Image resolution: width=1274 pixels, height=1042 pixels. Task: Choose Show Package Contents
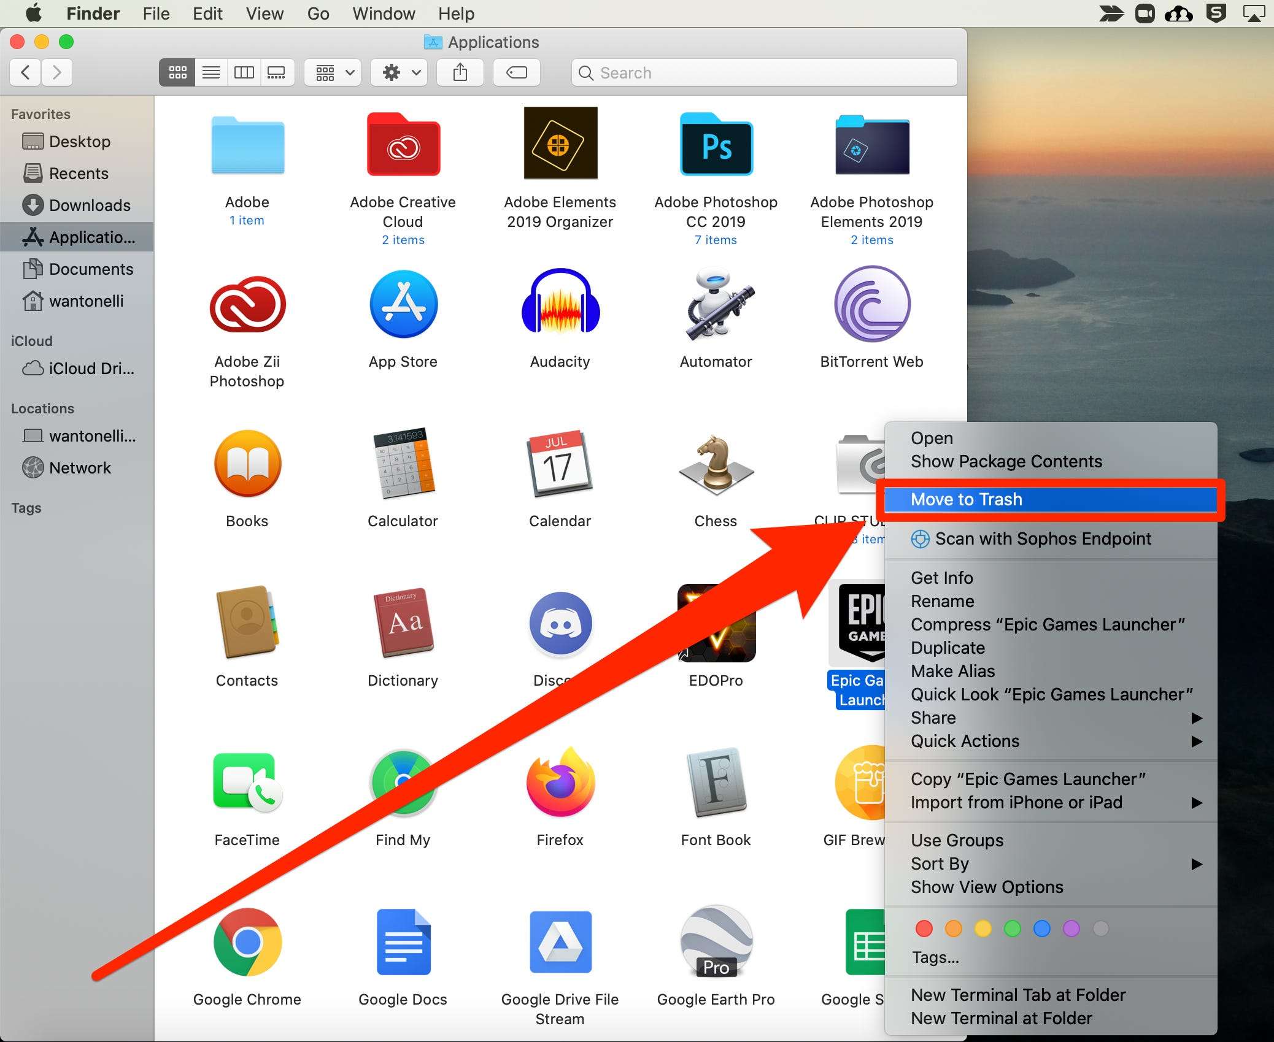(1050, 461)
